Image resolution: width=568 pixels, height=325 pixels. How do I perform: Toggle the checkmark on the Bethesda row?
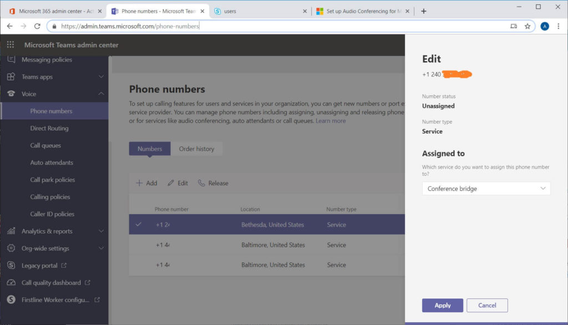pos(138,224)
